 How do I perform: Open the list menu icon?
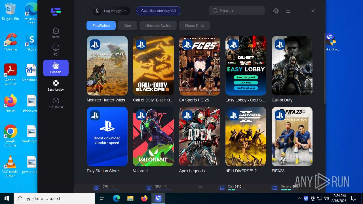coord(288,11)
